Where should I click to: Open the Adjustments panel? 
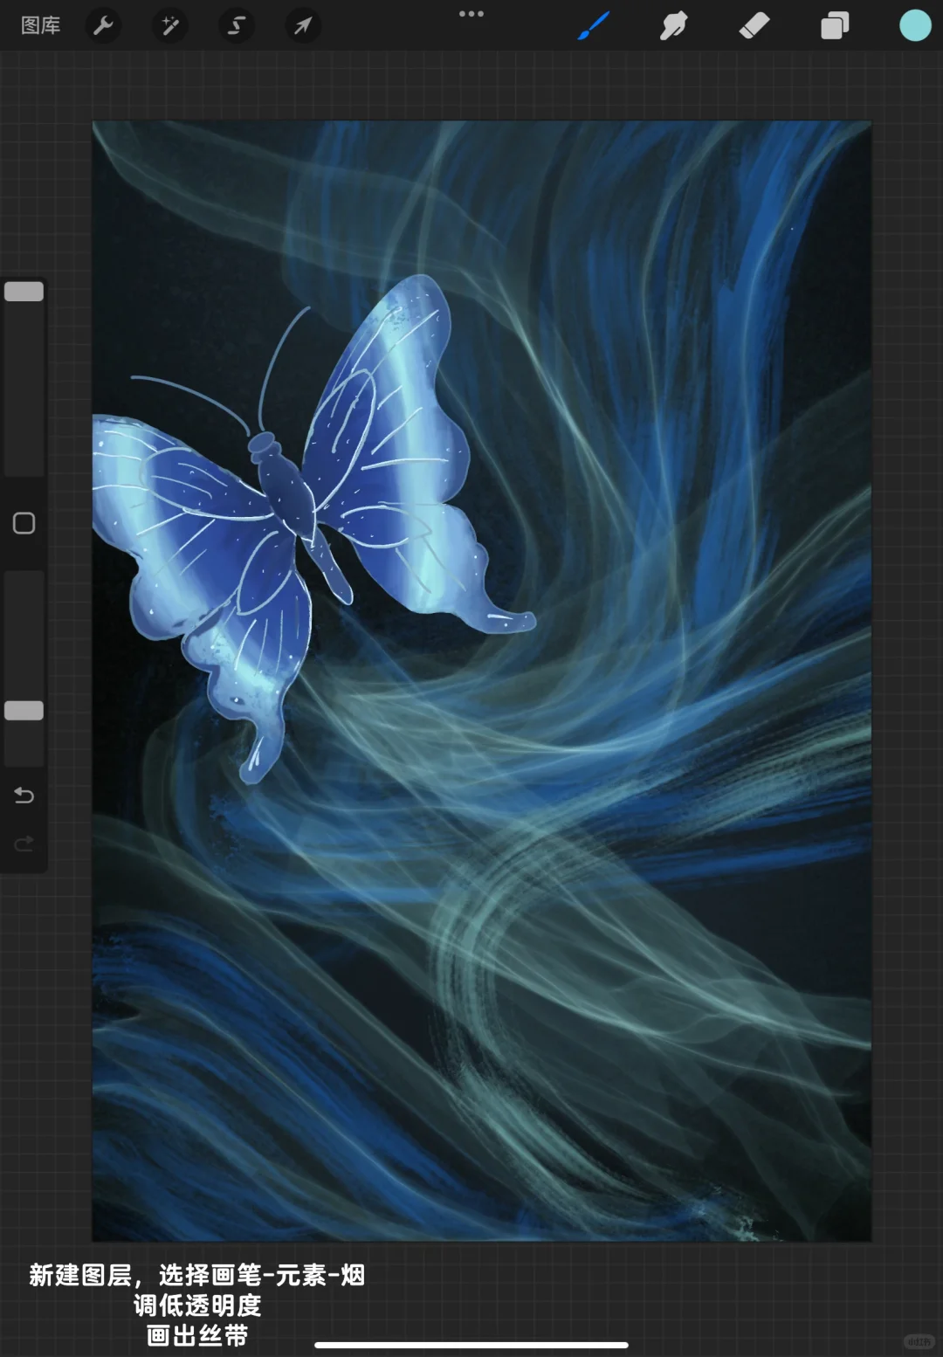click(x=169, y=25)
